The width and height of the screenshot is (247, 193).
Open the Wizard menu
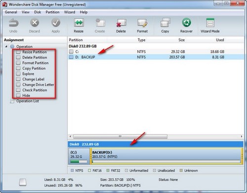(70, 12)
